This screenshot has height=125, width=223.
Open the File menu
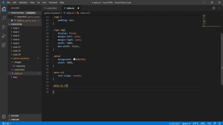pos(8,2)
